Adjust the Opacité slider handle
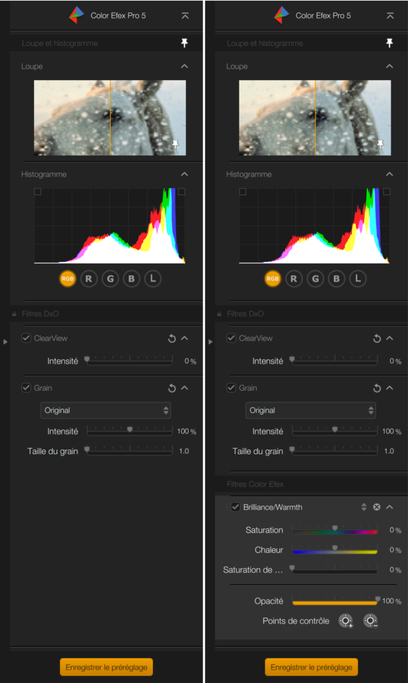This screenshot has width=408, height=683. click(377, 599)
